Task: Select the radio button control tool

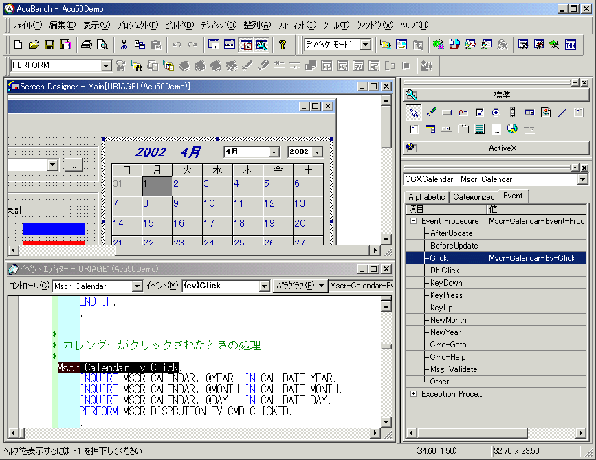Action: (496, 113)
